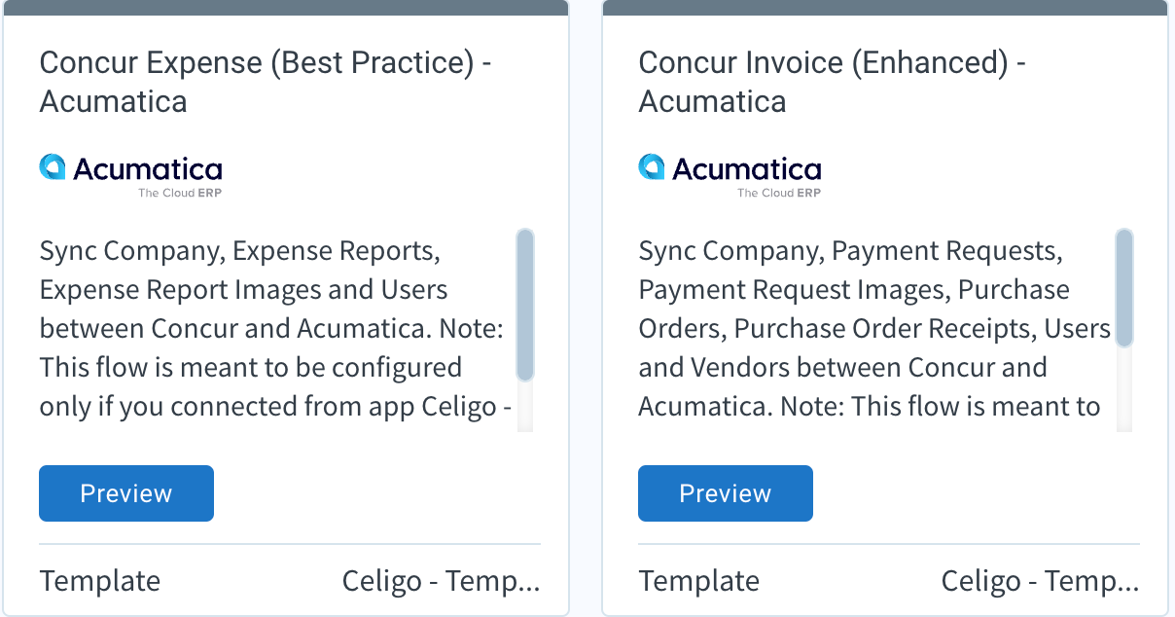Click the Acumatica logo in the Concur Expense card
The image size is (1175, 617).
pos(131,173)
